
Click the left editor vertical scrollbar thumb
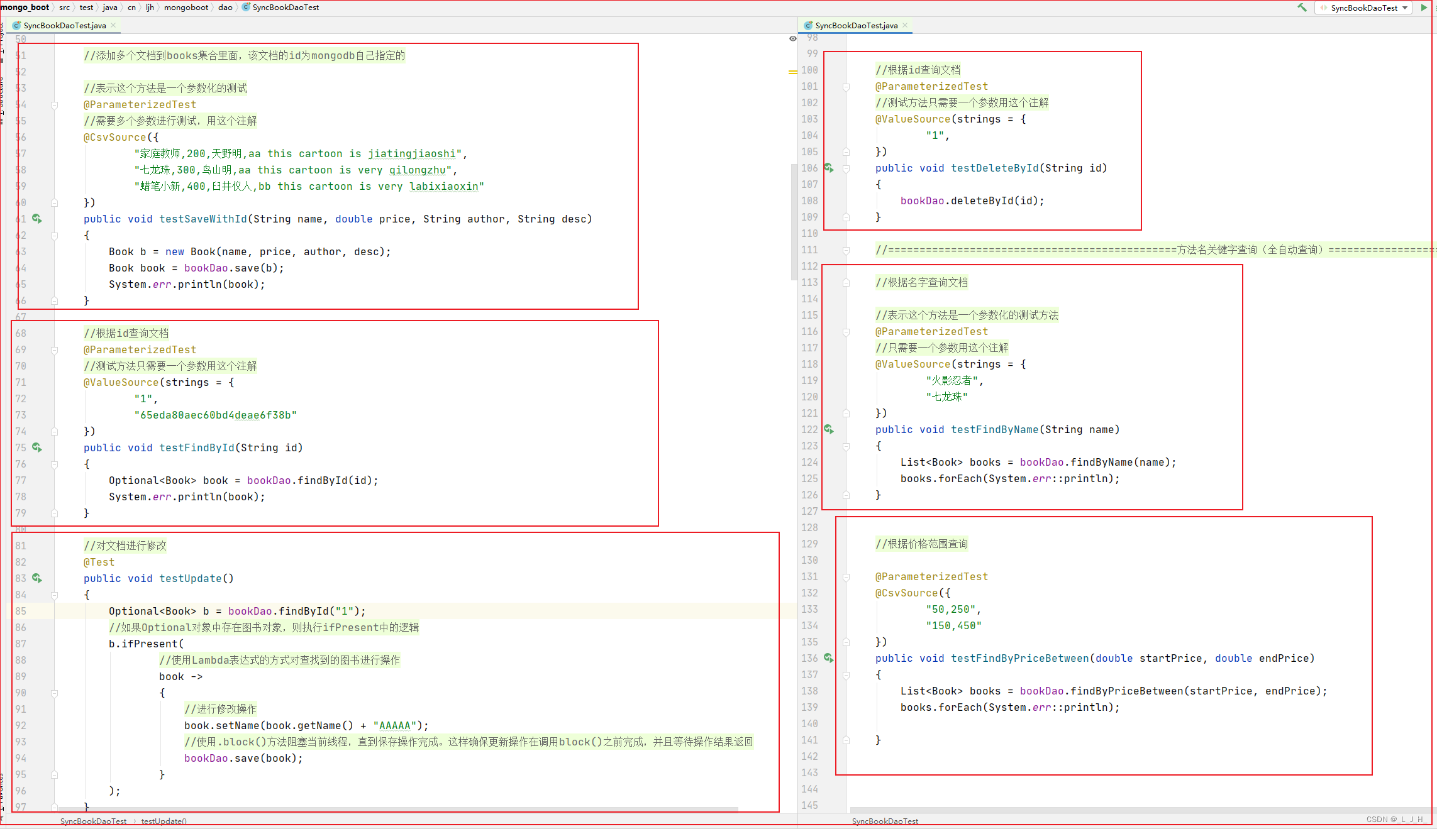click(794, 221)
